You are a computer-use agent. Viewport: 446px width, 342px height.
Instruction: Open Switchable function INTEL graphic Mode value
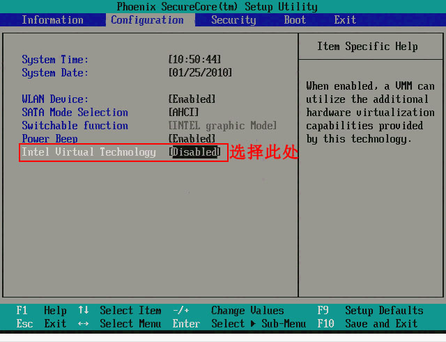coord(223,126)
